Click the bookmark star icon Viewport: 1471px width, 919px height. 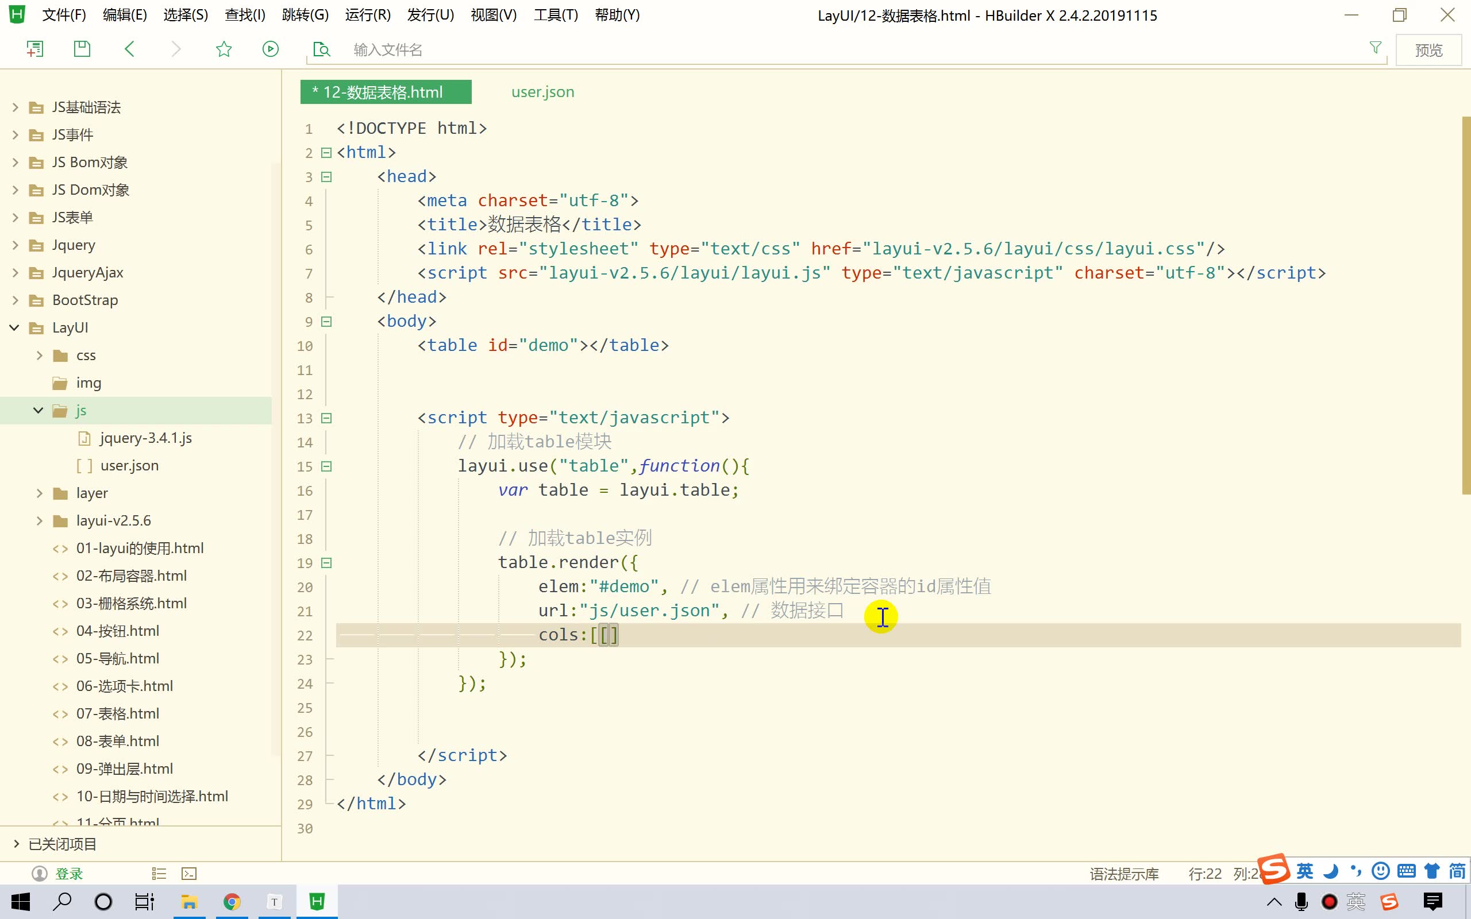pos(224,49)
